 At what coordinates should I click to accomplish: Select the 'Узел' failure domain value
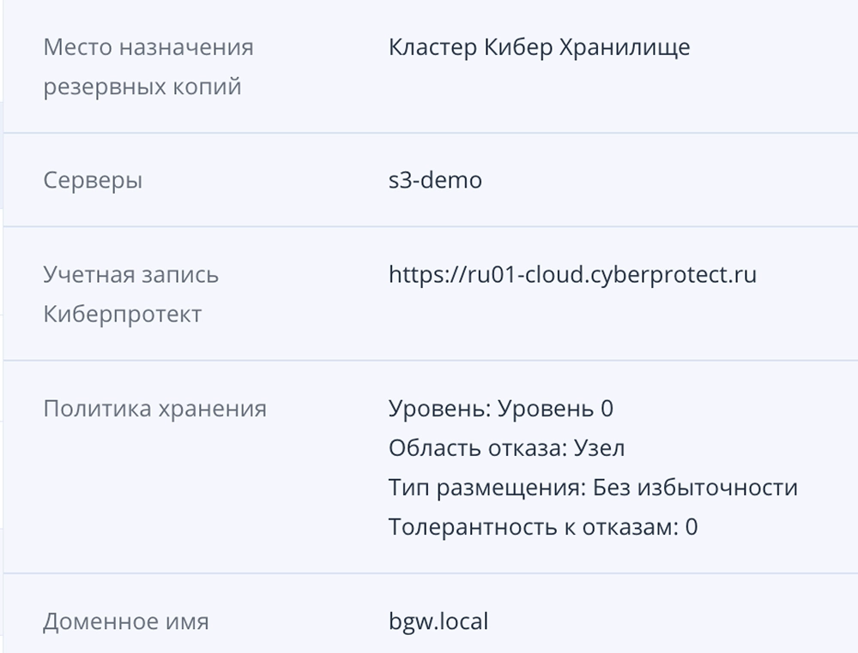point(599,448)
